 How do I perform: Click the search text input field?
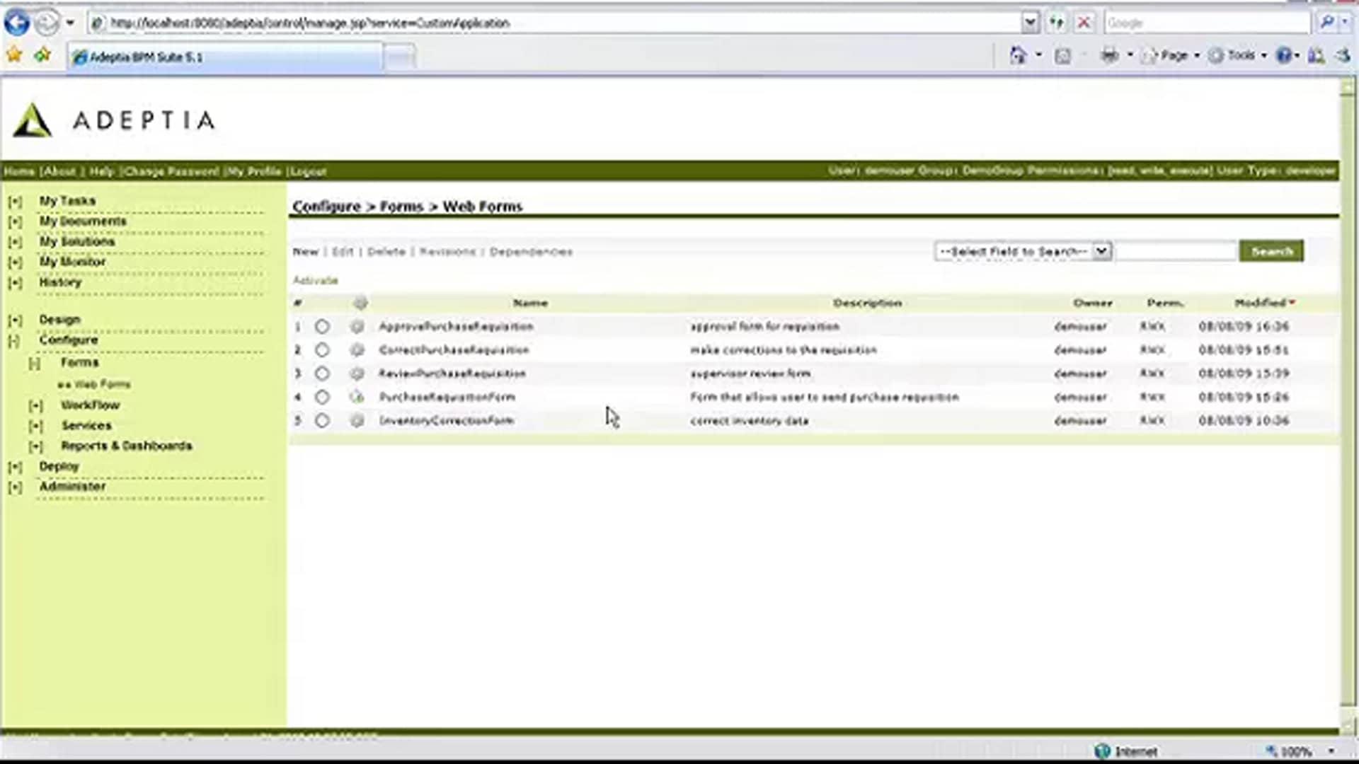click(x=1176, y=251)
